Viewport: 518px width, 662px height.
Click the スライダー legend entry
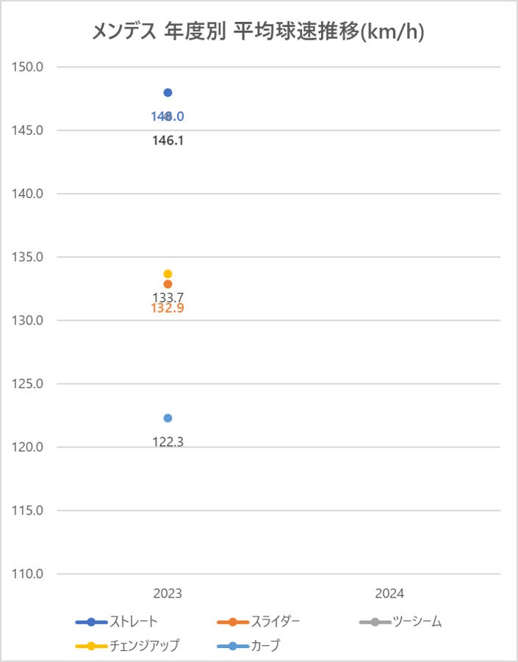point(258,622)
